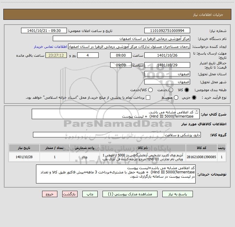Click the delivery city field اصفهان
The width and height of the screenshot is (235, 227).
167,82
